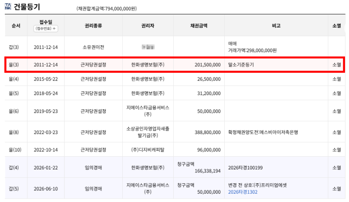
Task: Click the 소멸 column header
Action: tap(336, 26)
